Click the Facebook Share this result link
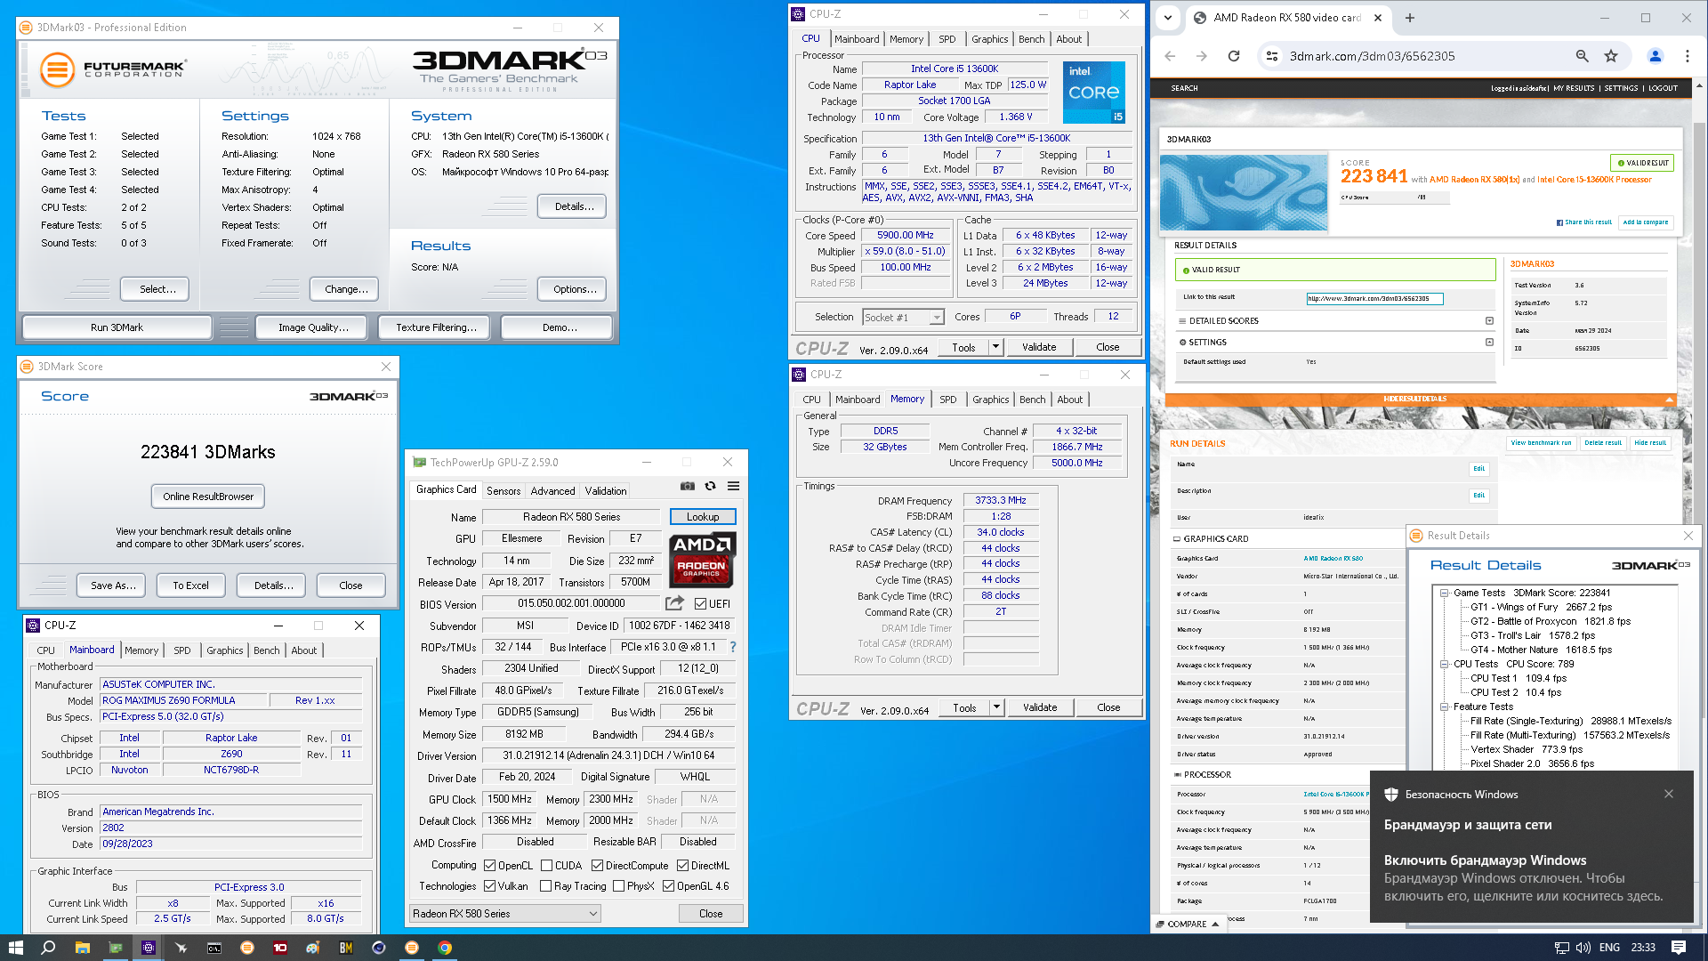Viewport: 1708px width, 961px height. pos(1584,222)
